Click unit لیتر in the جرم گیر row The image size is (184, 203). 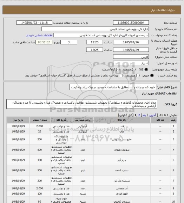pyautogui.click(x=83, y=160)
